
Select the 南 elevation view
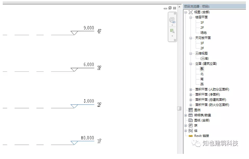pyautogui.click(x=202, y=79)
